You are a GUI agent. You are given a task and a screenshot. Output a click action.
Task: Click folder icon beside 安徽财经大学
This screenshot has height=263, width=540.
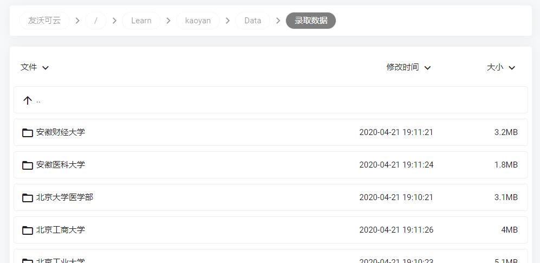28,132
